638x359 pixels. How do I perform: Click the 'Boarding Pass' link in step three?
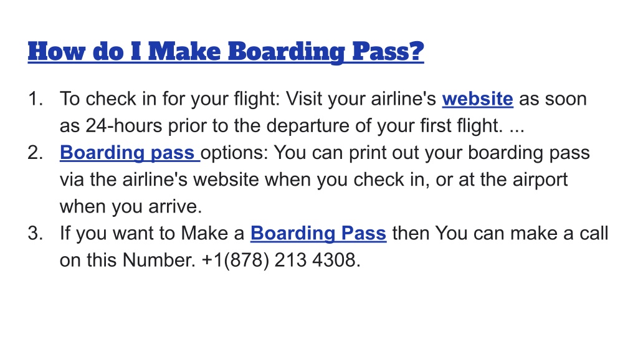click(x=318, y=233)
